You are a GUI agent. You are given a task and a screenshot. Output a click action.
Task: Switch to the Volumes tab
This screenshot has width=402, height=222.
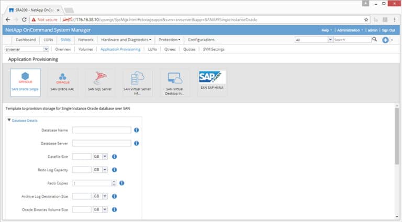pos(85,49)
